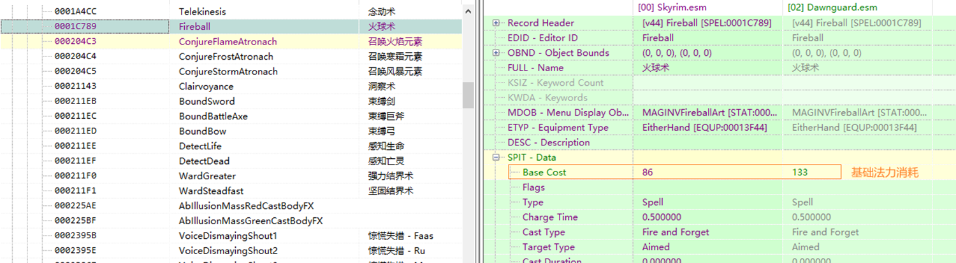Click the EDID - Editor ID row label

pos(542,37)
